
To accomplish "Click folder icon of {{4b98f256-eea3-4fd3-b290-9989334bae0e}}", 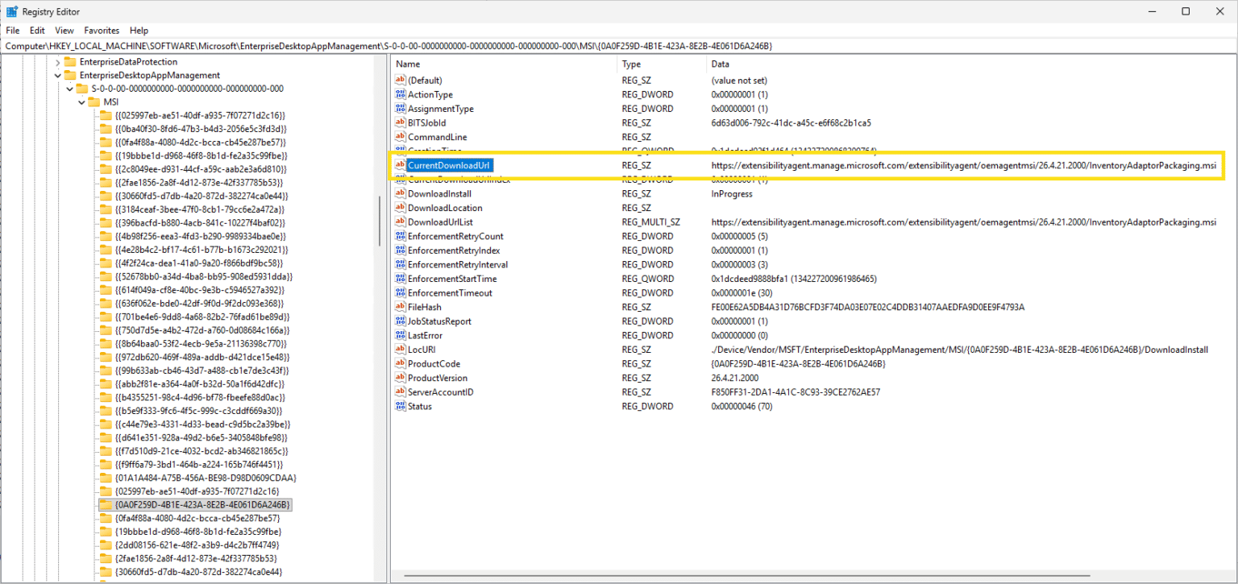I will [x=106, y=236].
